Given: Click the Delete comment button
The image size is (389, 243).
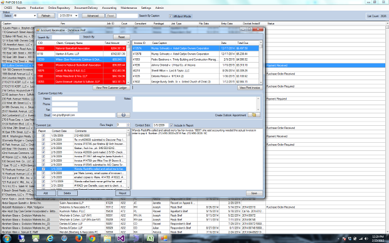Looking at the screenshot, I should [67, 193].
